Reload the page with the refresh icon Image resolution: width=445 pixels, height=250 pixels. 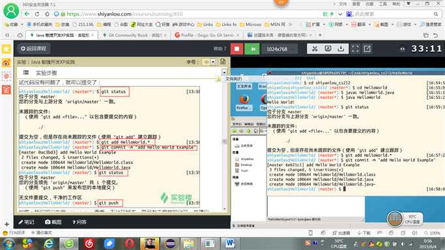tap(37, 14)
